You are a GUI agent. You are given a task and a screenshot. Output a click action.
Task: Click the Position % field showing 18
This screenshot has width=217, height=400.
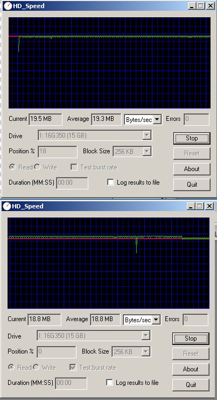pos(58,152)
